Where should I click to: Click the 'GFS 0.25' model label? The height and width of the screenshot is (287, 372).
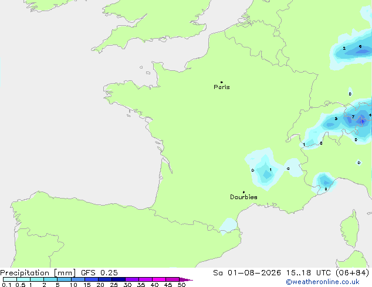(99, 273)
